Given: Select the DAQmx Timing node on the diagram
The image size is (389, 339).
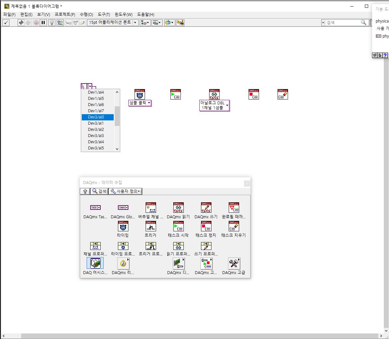Looking at the screenshot, I should click(x=140, y=94).
